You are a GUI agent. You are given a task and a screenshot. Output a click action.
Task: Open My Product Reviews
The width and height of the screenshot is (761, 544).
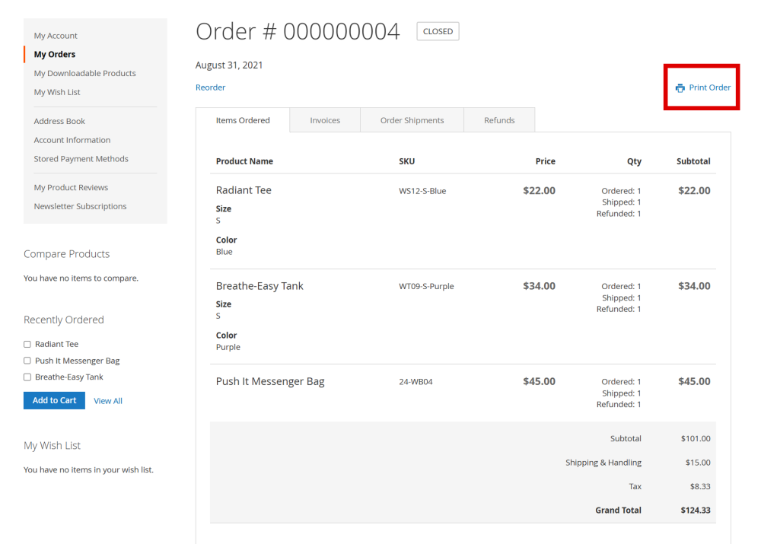(71, 187)
